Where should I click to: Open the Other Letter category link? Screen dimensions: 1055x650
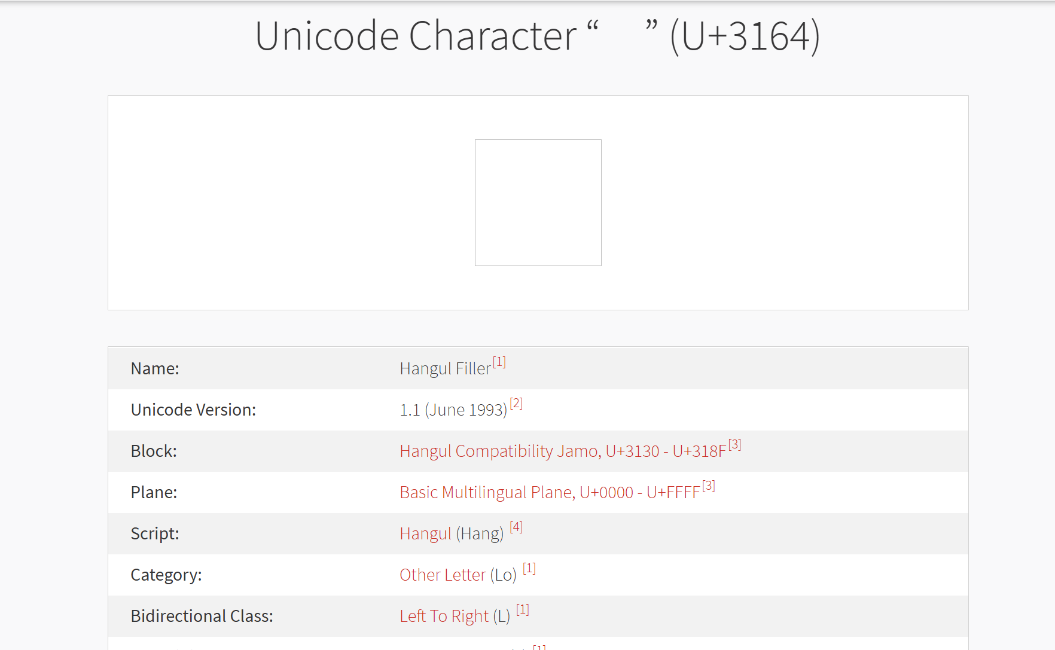pos(443,575)
